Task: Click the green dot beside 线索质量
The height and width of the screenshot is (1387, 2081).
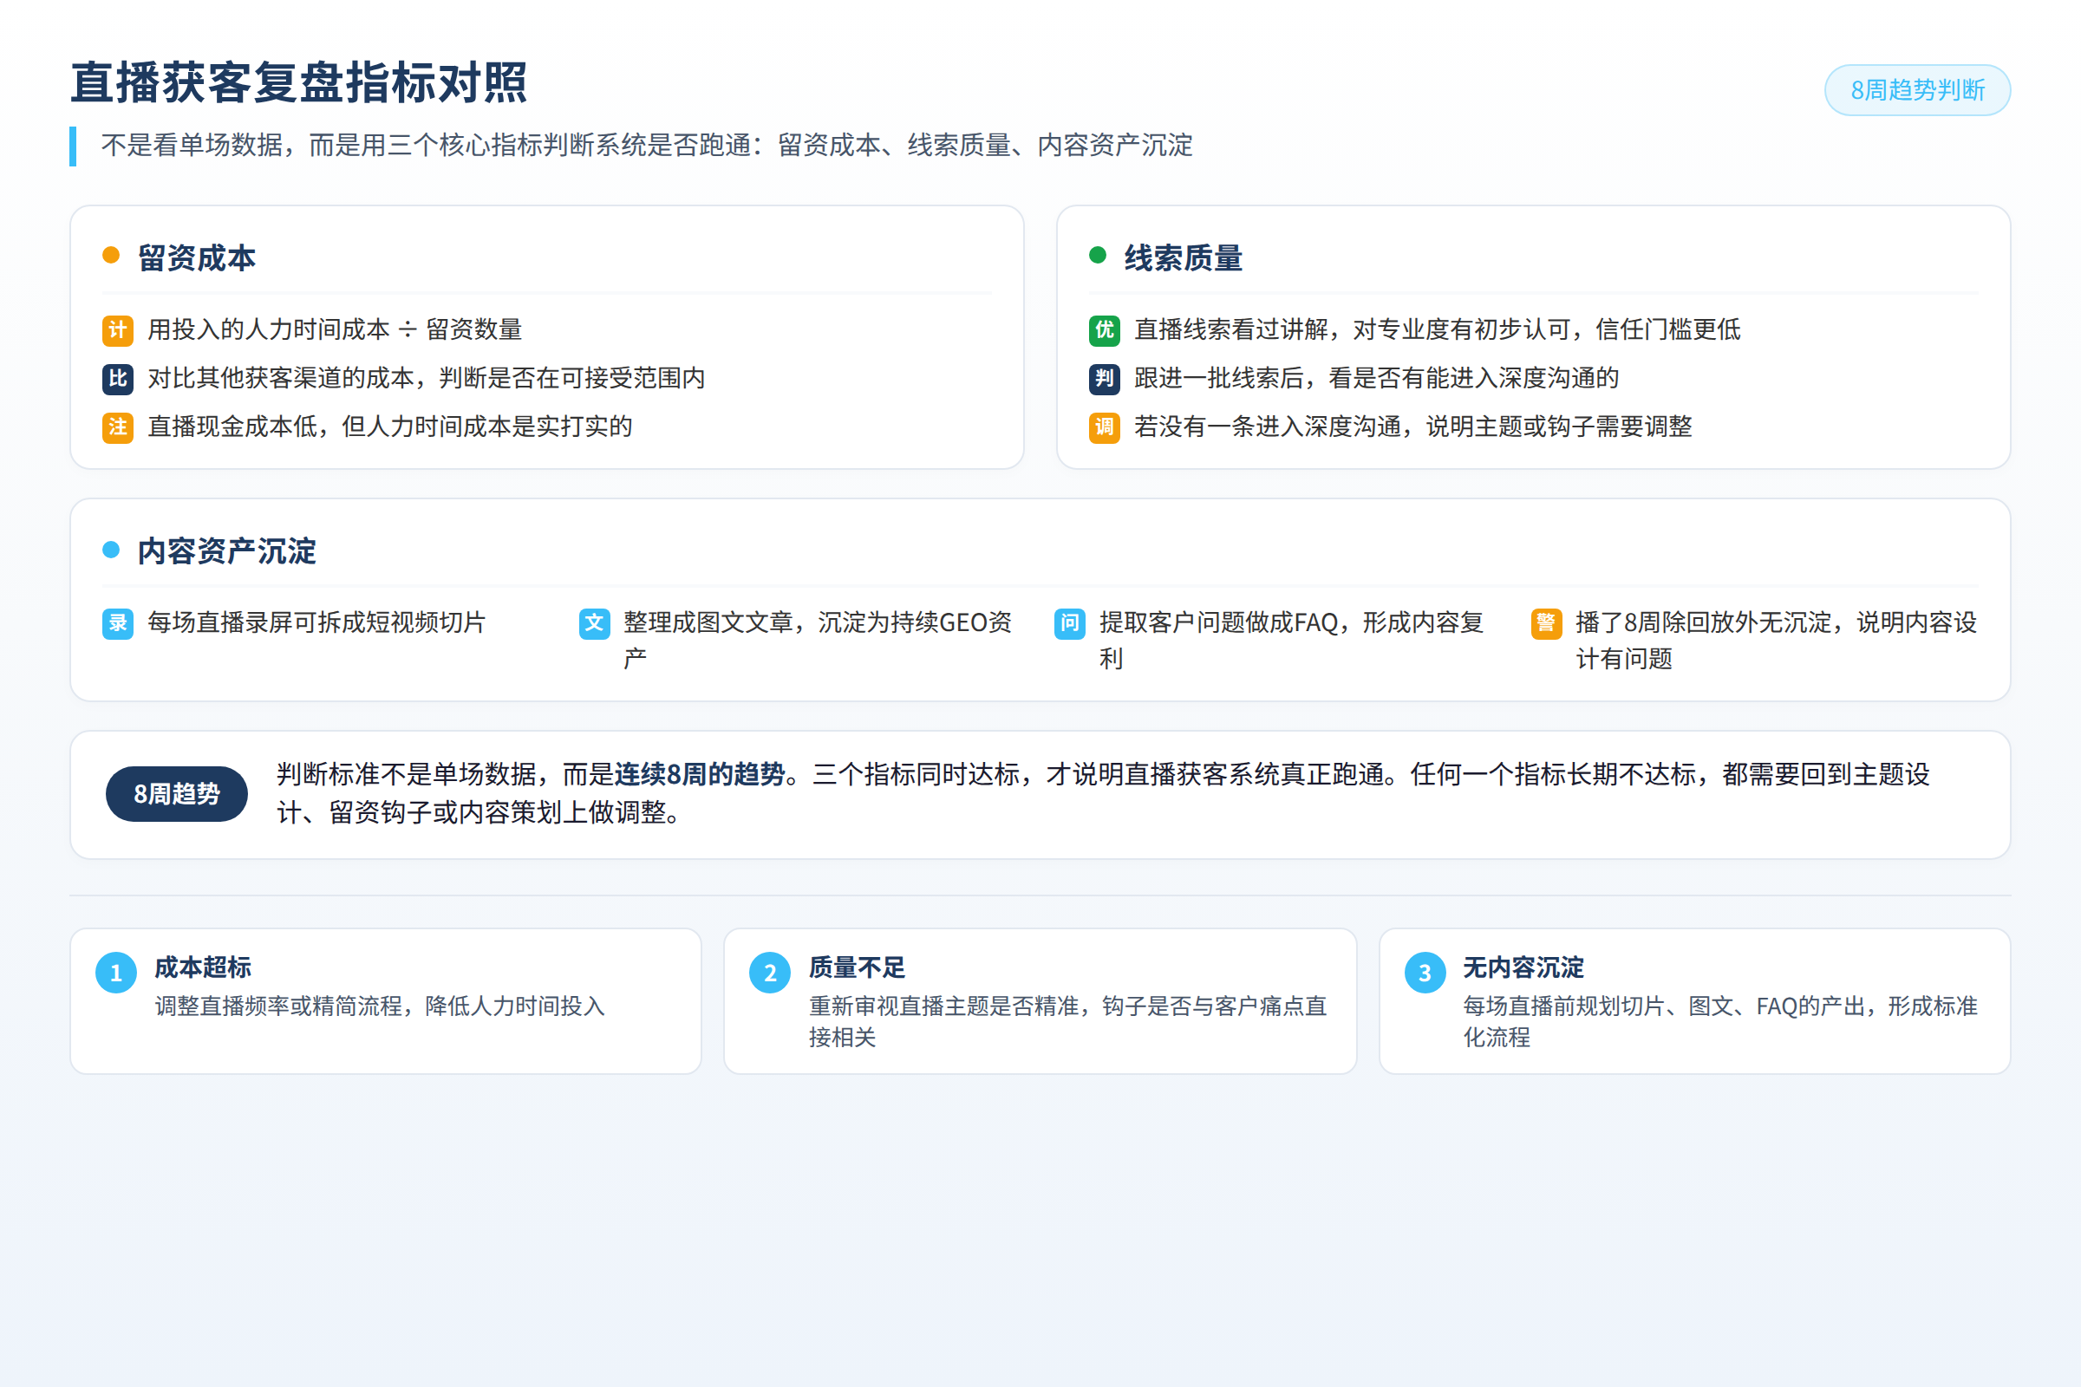Action: 1097,256
